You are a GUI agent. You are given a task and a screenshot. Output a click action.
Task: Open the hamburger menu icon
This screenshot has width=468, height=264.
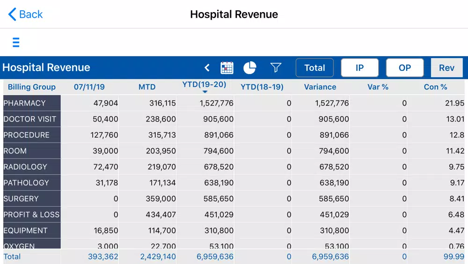pos(16,43)
